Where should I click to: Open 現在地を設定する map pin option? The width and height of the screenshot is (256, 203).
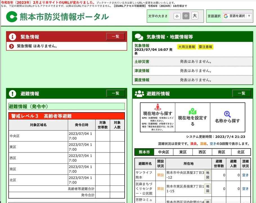click(x=192, y=117)
